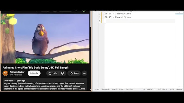Open the AnimalsReview channel avatar
The image size is (184, 103).
point(5,73)
